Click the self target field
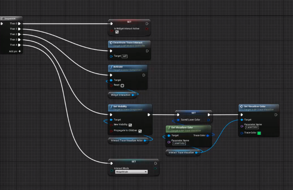Image resolution: width=293 pixels, height=190 pixels. (125, 56)
